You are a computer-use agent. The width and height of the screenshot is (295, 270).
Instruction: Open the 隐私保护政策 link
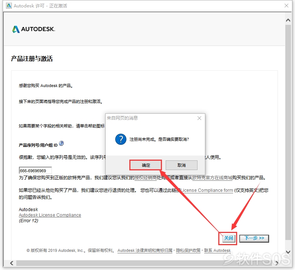point(188,250)
